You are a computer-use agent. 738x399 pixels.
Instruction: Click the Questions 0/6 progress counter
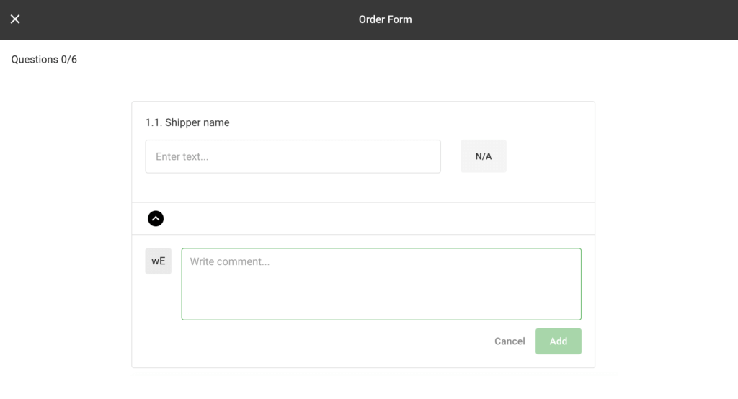[44, 60]
